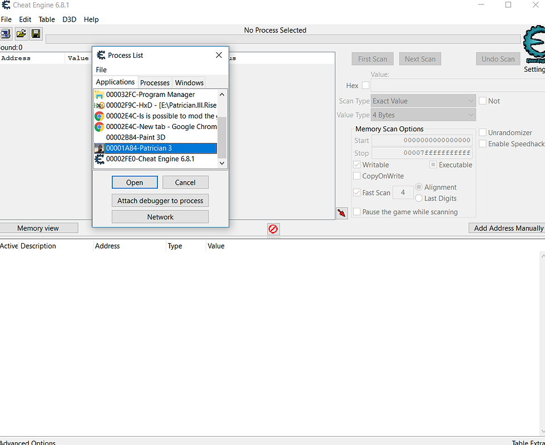Click the open process computer icon
Image resolution: width=545 pixels, height=445 pixels.
(x=6, y=34)
